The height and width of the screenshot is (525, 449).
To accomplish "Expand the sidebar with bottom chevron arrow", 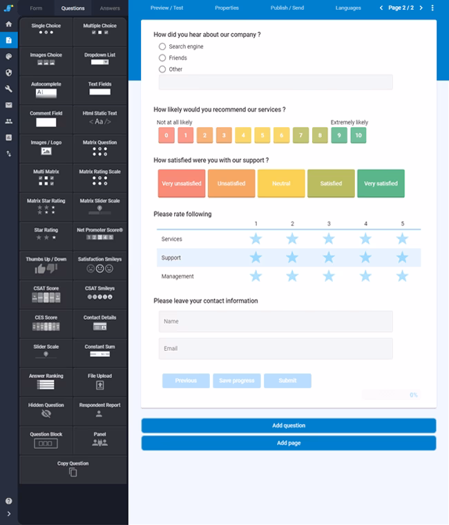I will click(9, 514).
